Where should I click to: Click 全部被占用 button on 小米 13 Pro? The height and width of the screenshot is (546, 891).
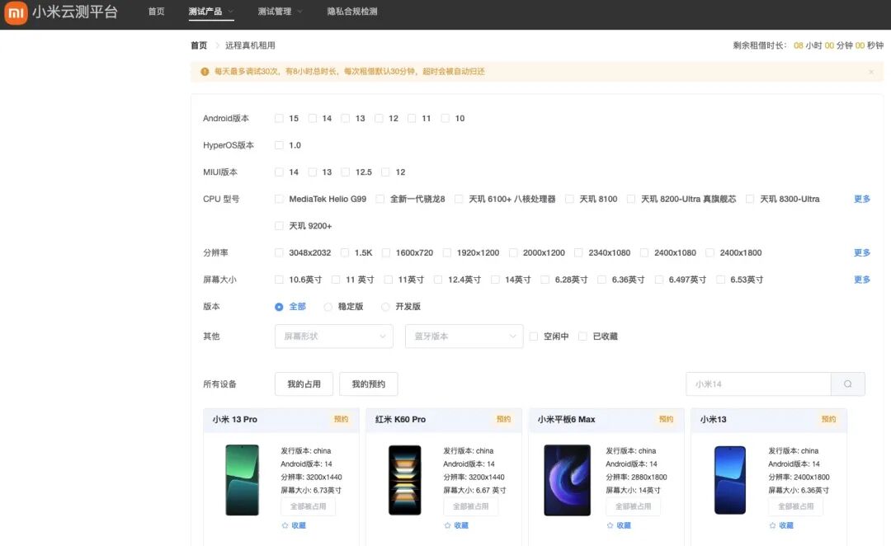pyautogui.click(x=308, y=506)
